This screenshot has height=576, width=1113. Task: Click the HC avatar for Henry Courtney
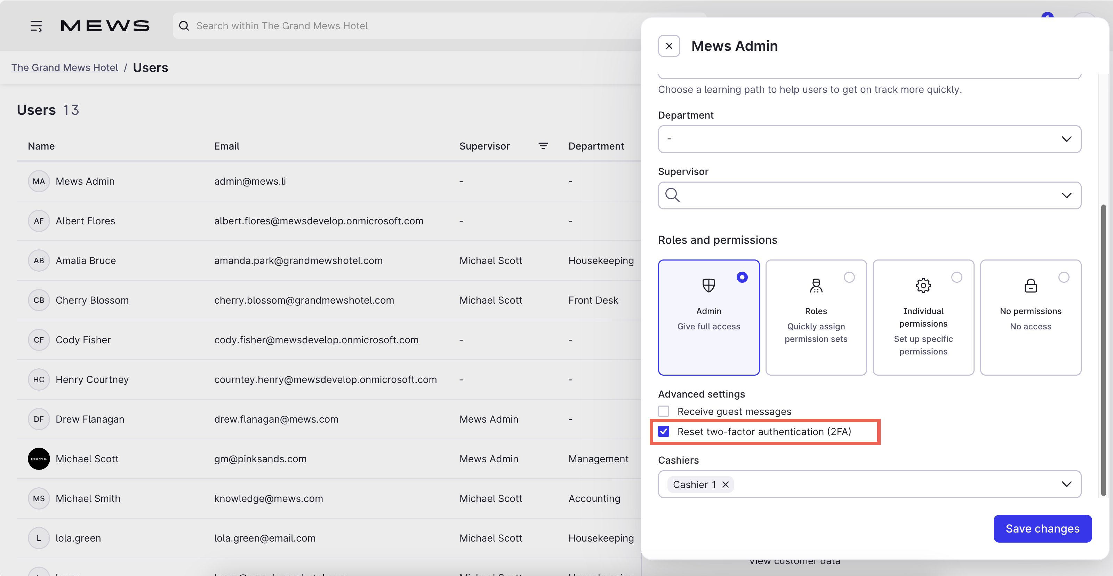[x=39, y=379]
